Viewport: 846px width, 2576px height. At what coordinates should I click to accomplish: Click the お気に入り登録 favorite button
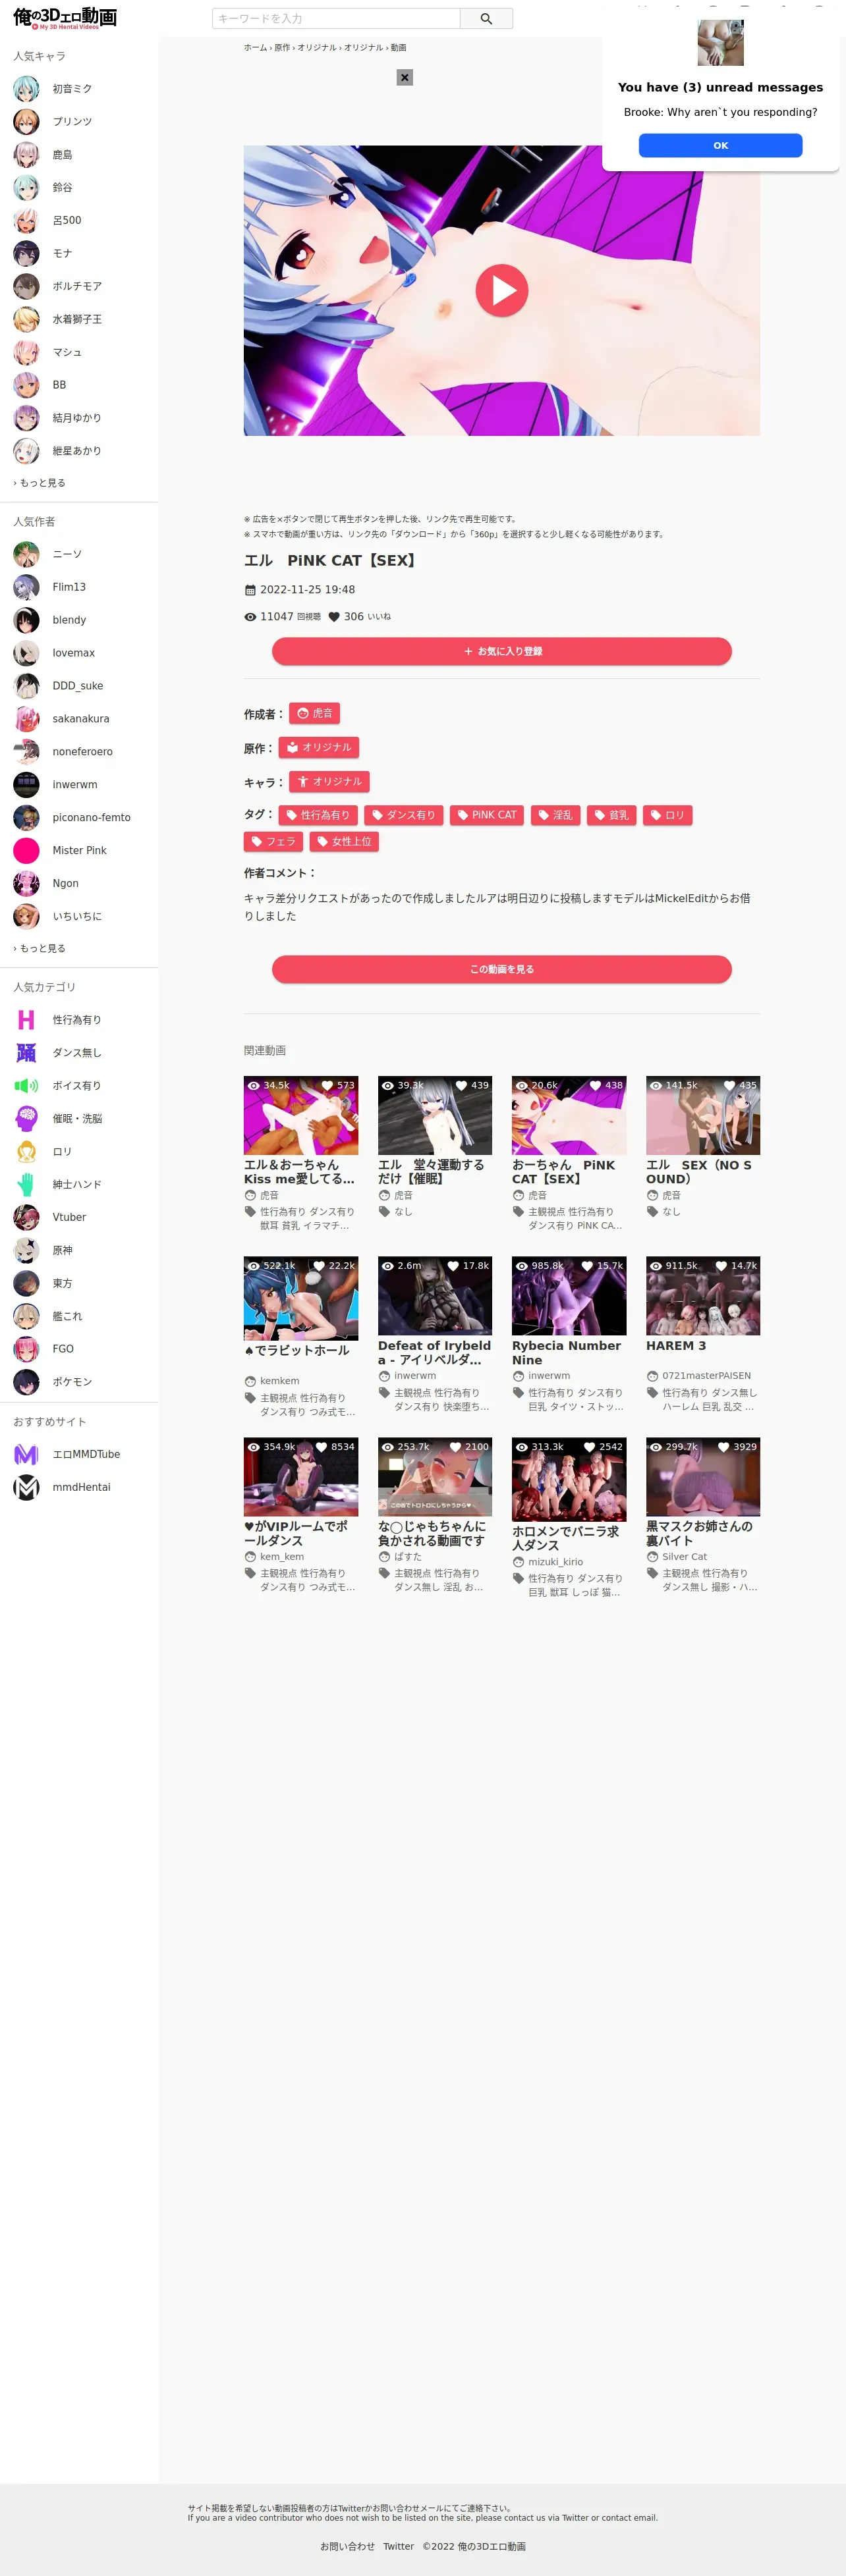pos(501,651)
